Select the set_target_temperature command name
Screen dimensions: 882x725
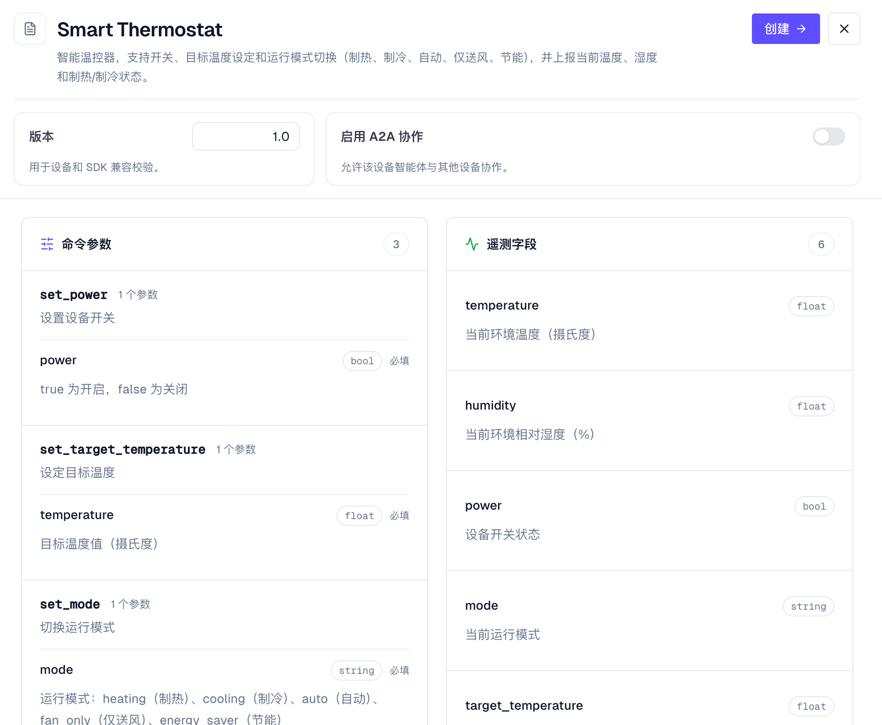(x=122, y=449)
